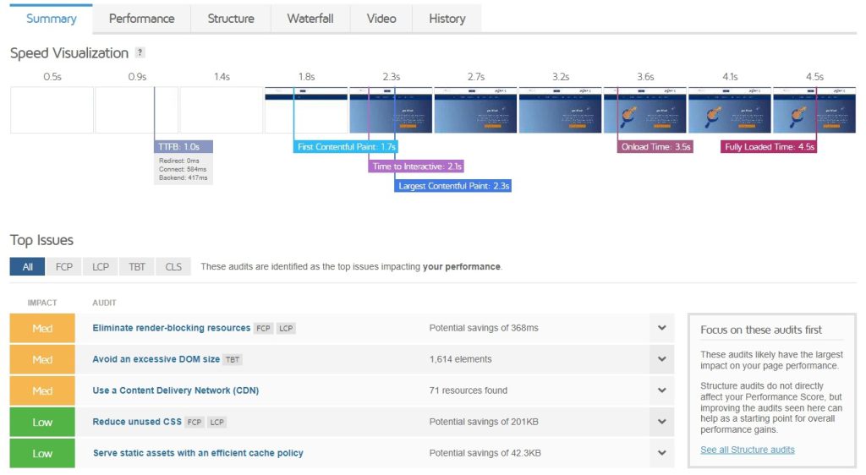
Task: Click the Med badge for CDN audit
Action: click(42, 390)
